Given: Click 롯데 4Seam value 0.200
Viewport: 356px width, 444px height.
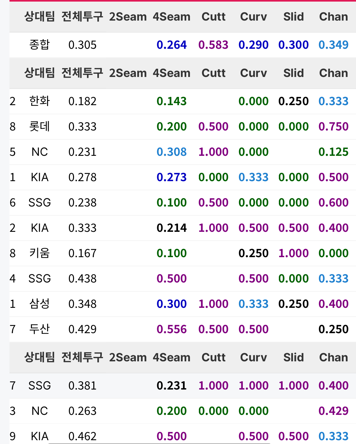Looking at the screenshot, I should click(172, 127).
